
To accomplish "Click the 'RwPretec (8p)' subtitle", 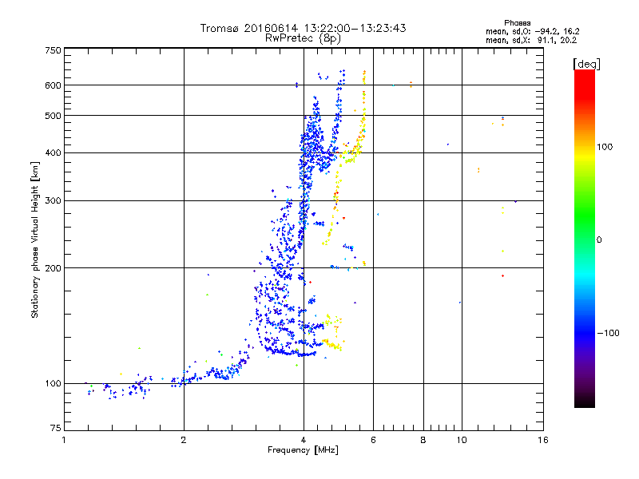I will tap(303, 38).
